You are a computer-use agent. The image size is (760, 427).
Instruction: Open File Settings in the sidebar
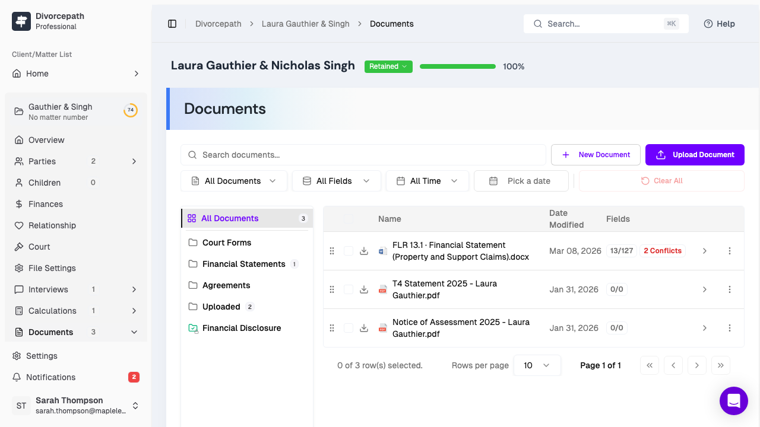click(76, 268)
